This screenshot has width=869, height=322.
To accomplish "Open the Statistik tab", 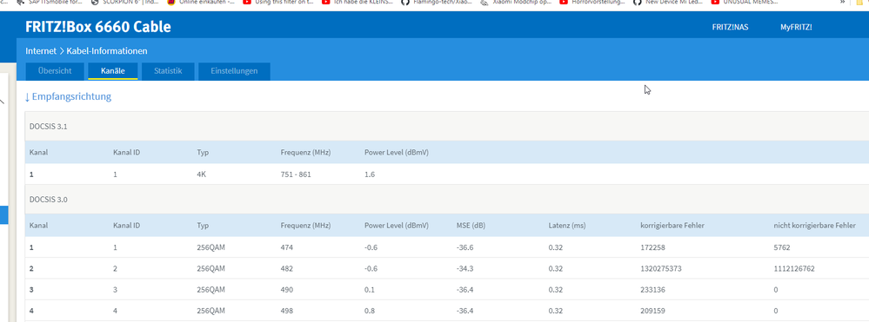I will 168,71.
